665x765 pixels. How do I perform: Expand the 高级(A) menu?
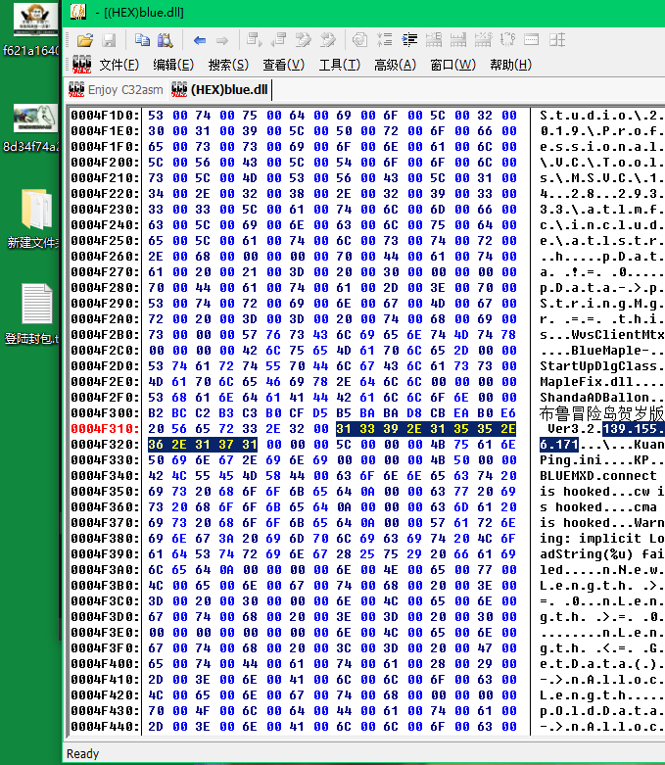click(x=395, y=65)
